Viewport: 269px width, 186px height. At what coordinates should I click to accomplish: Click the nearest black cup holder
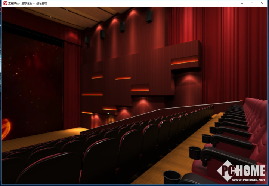(172, 177)
